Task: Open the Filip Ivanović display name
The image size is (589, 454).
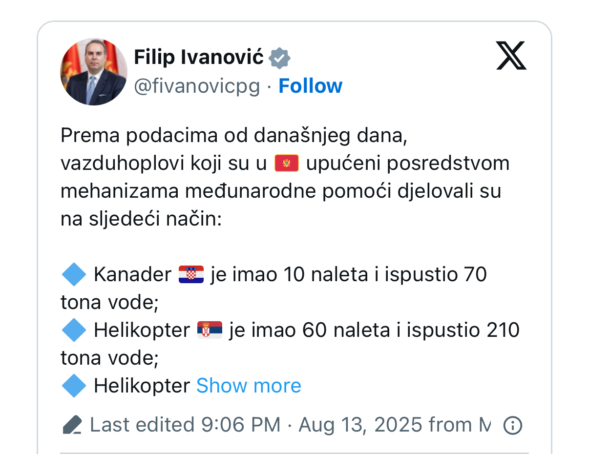Action: coord(199,58)
